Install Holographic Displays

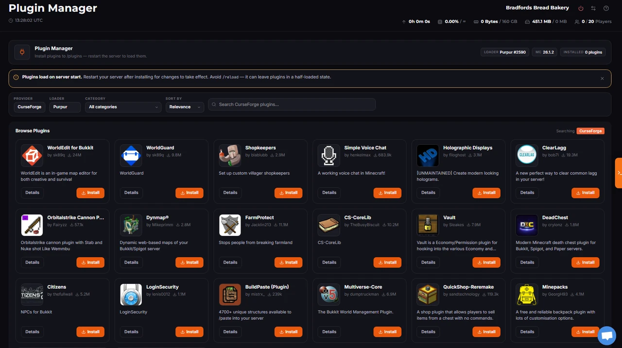[x=486, y=193]
